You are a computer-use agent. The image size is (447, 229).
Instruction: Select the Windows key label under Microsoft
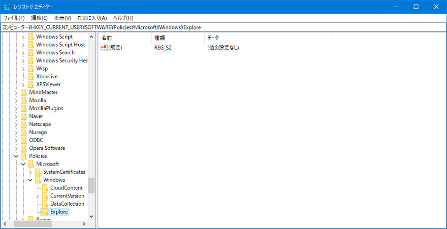(x=54, y=180)
